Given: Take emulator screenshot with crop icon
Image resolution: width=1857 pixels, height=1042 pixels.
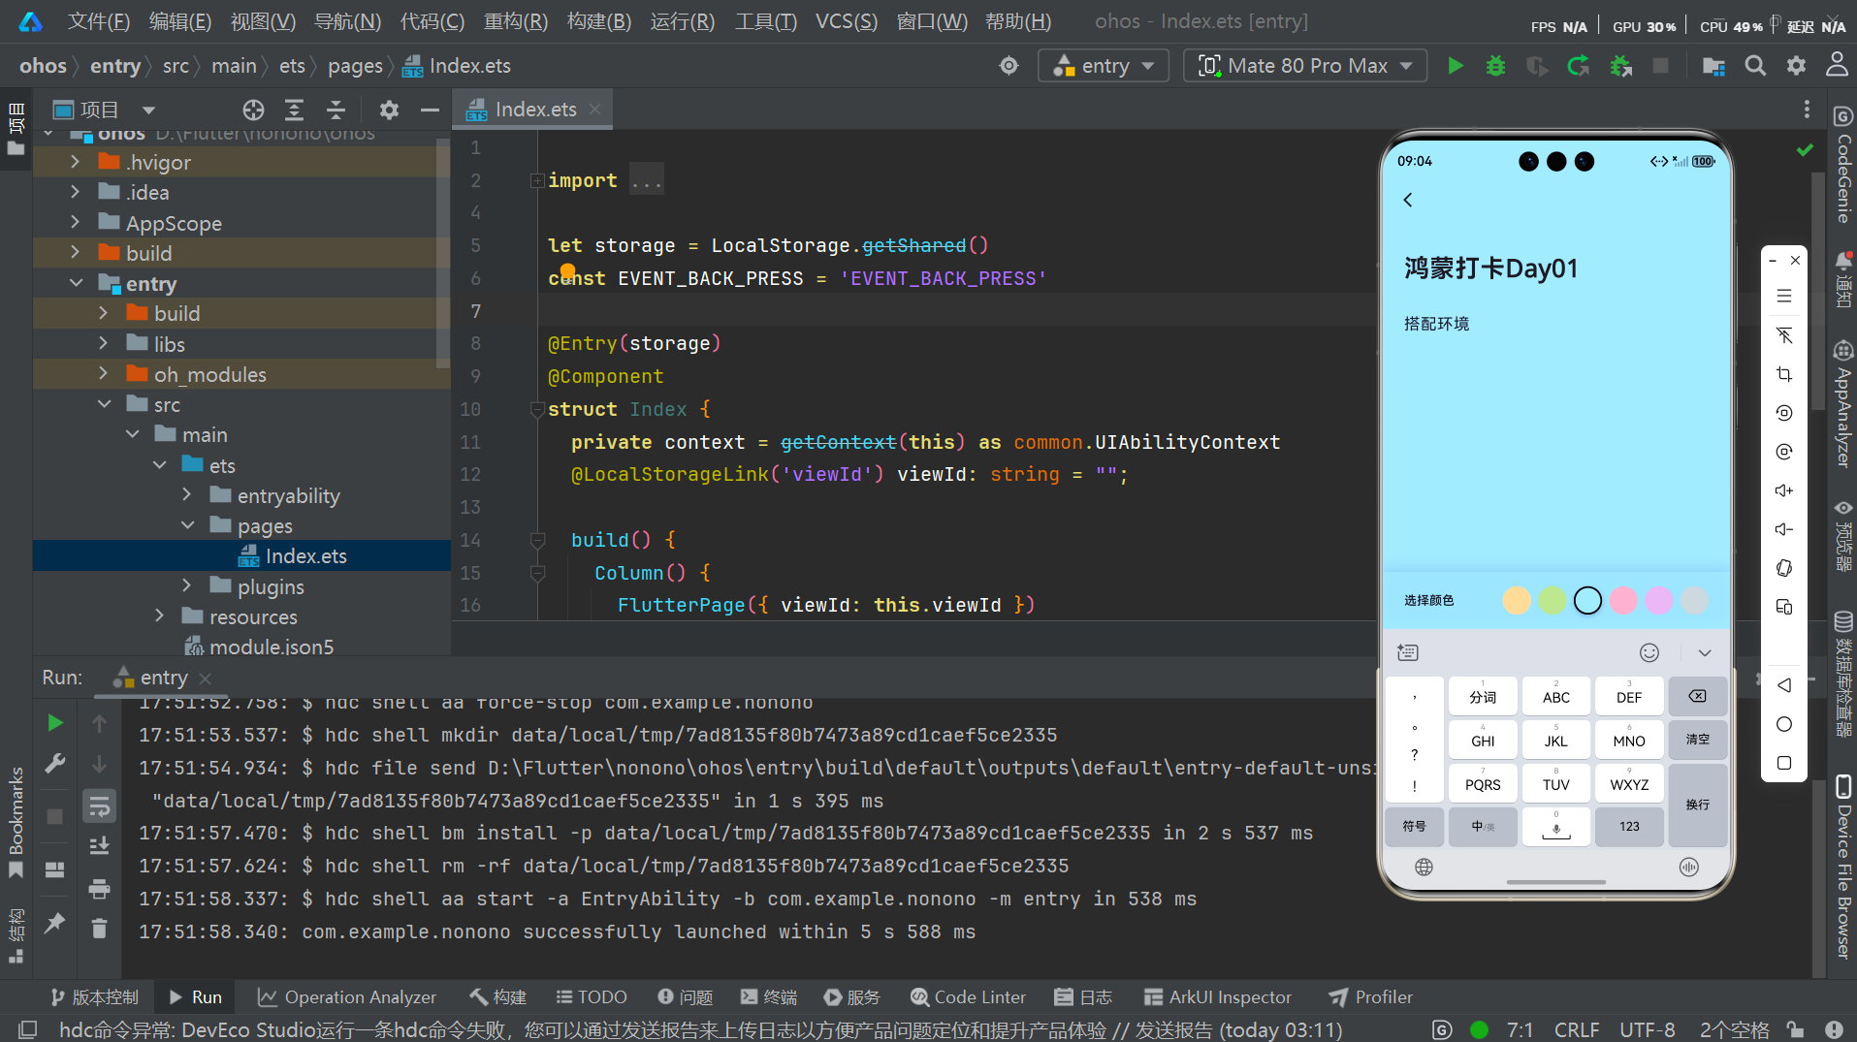Looking at the screenshot, I should 1784,374.
